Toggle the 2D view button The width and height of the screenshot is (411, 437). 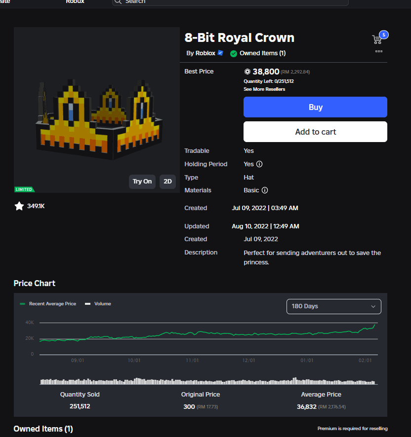(x=167, y=182)
